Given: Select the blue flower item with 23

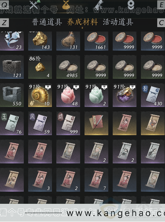Looking at the screenshot, I should 12,41.
